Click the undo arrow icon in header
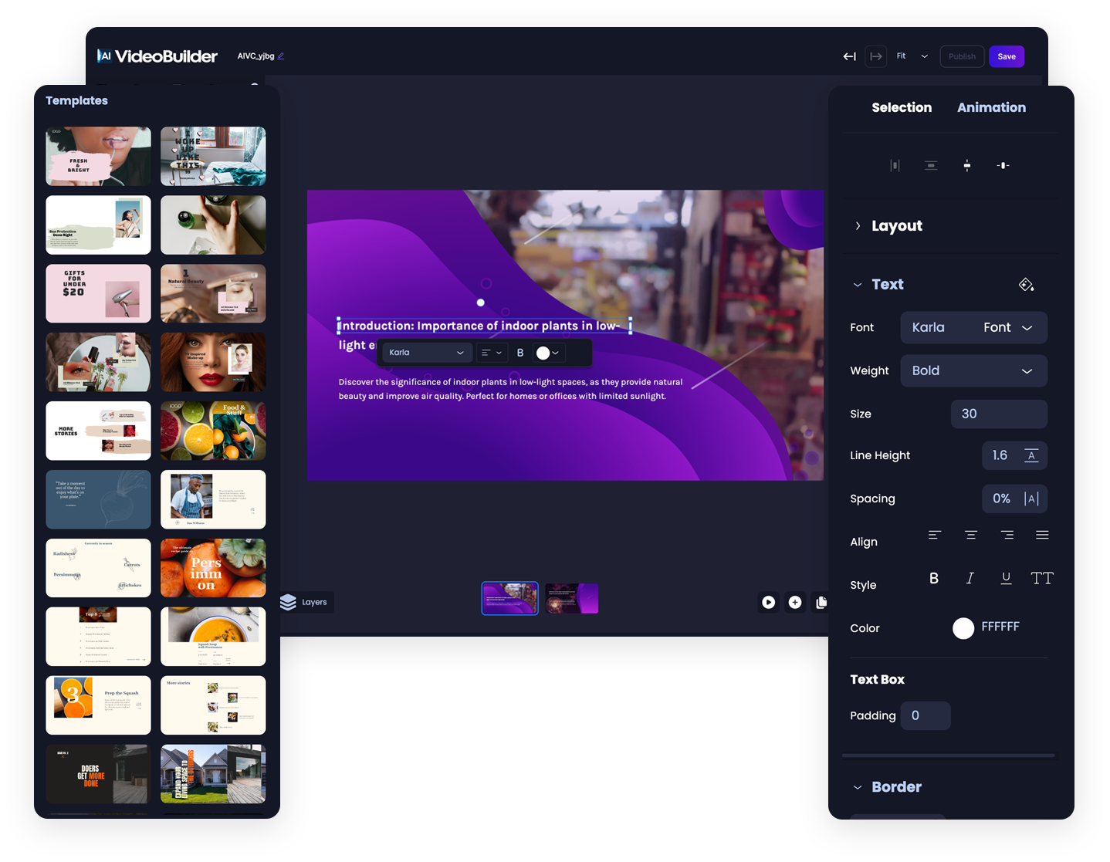 pyautogui.click(x=849, y=56)
